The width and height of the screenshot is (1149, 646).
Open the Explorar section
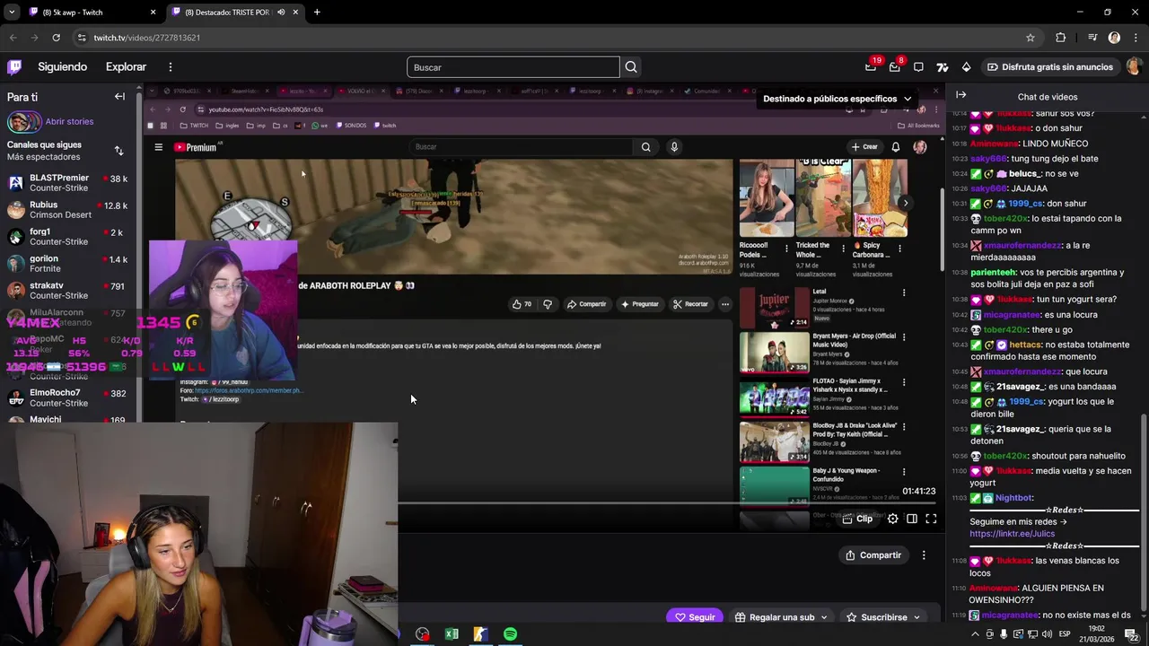126,66
